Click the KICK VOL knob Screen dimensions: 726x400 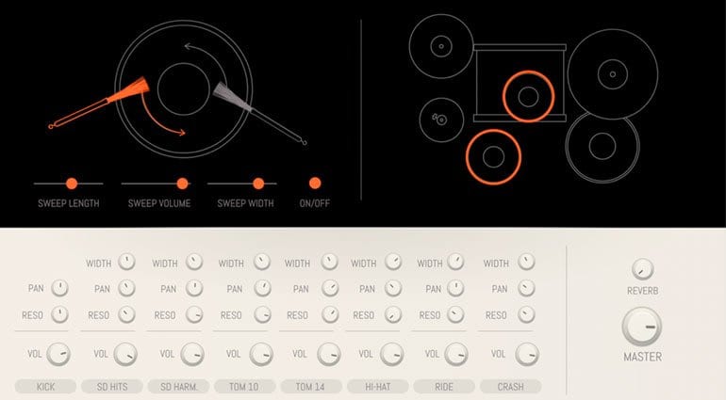point(58,354)
